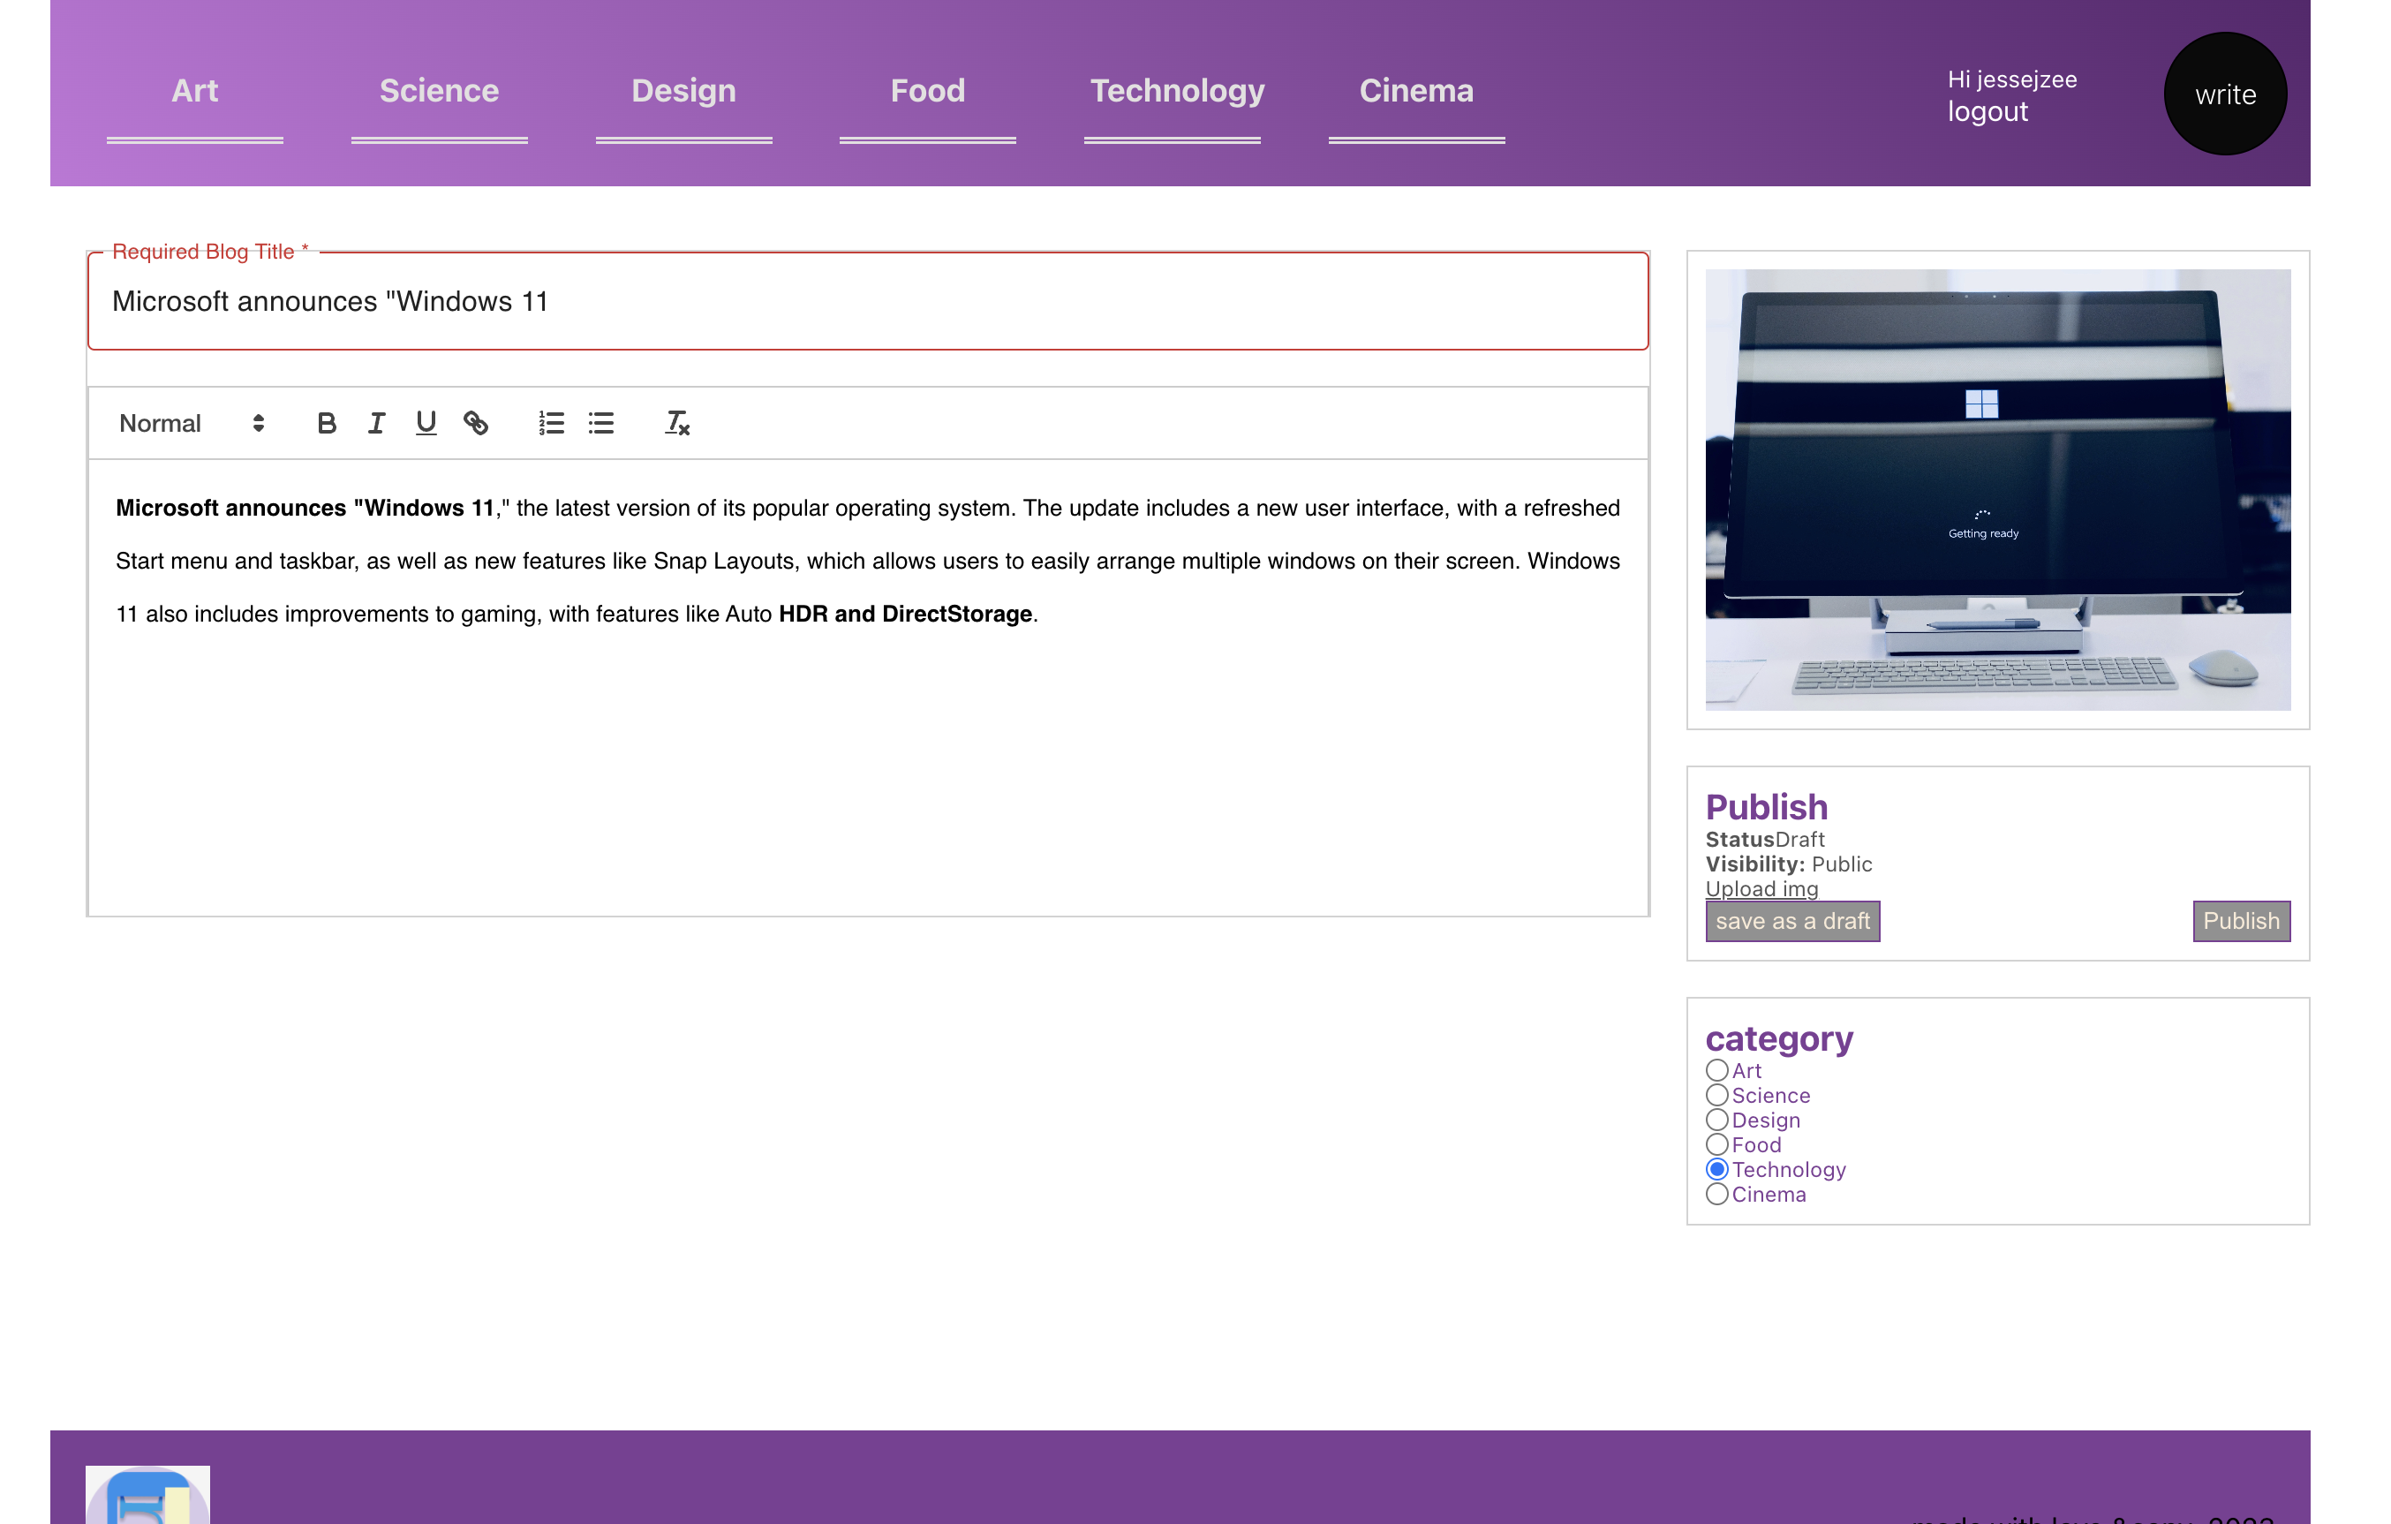Toggle bold formatting in editor toolbar
This screenshot has height=1524, width=2391.
(326, 423)
